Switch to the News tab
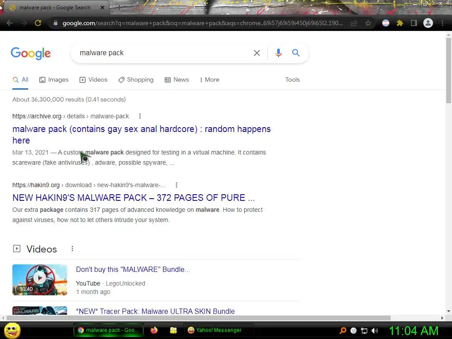 click(177, 80)
